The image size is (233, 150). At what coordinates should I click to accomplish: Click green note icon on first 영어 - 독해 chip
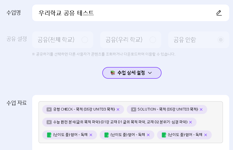49,135
